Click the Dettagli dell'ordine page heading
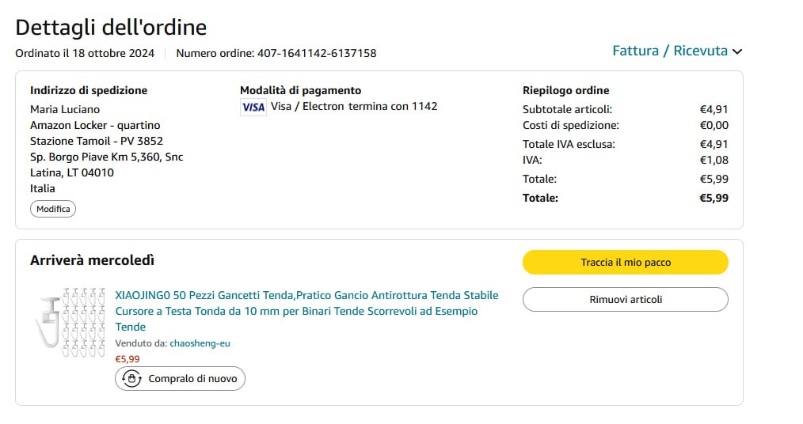 (x=111, y=27)
